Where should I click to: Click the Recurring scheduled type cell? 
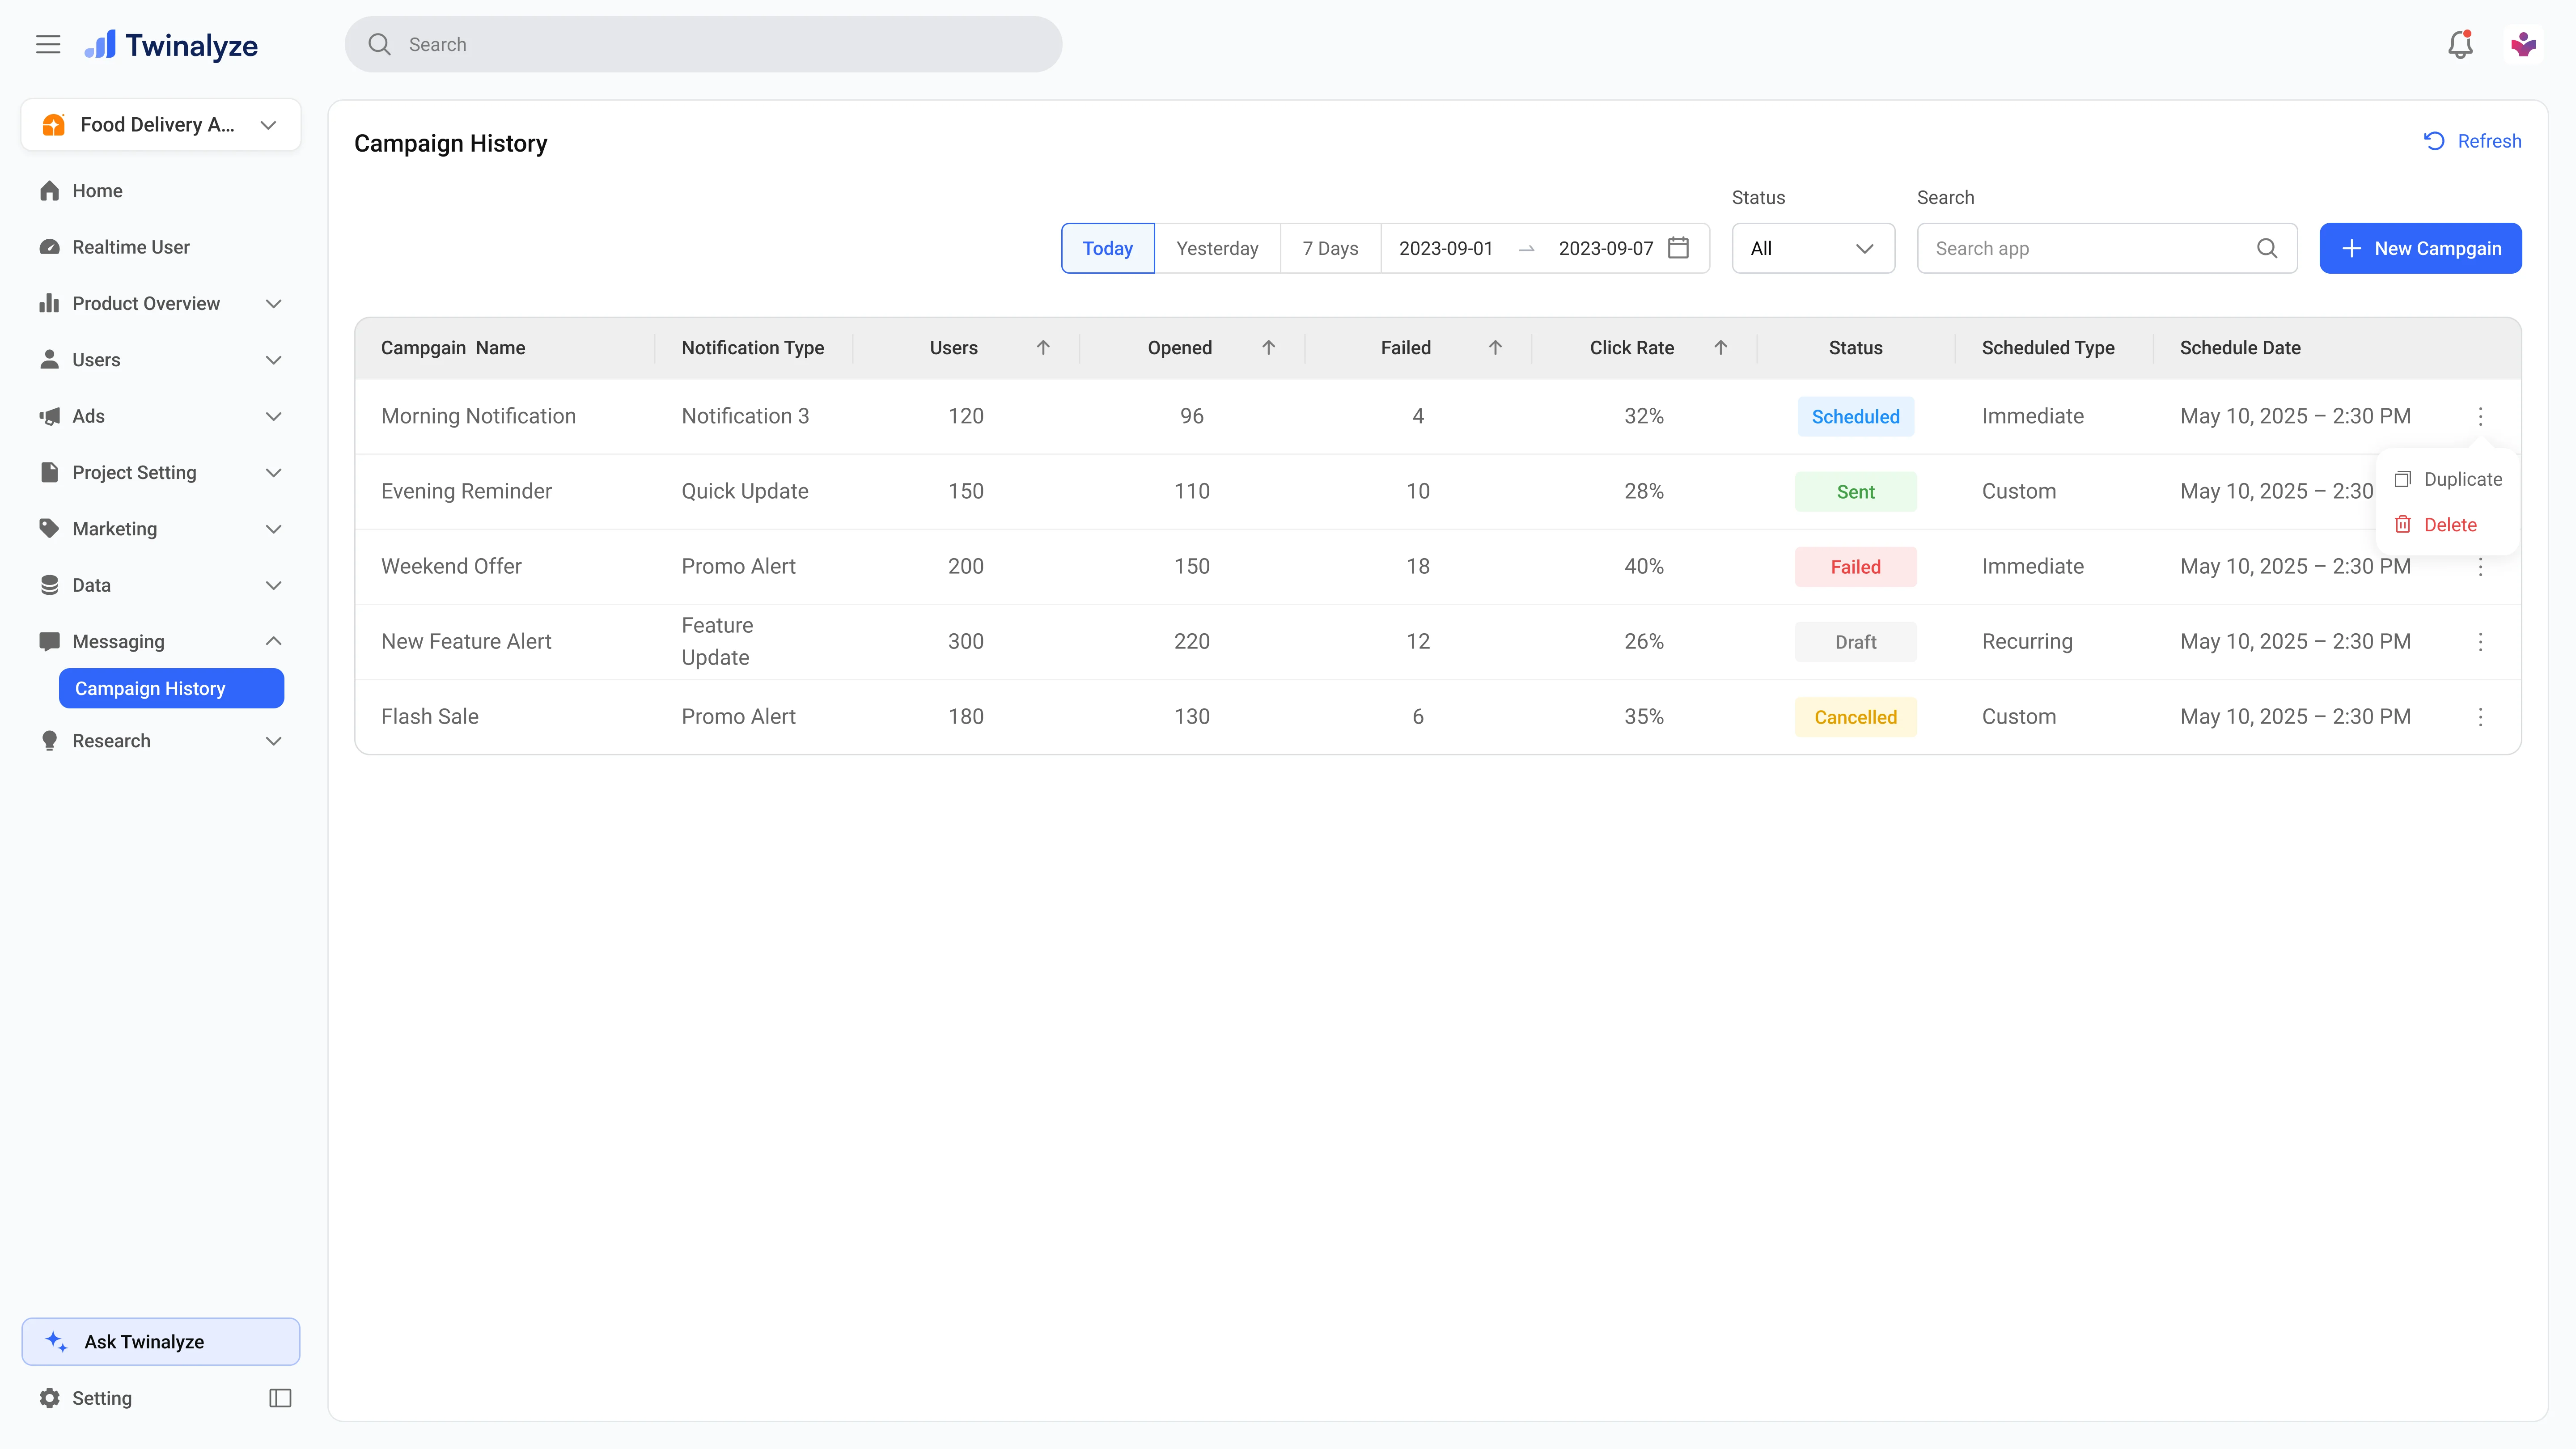[x=2027, y=641]
